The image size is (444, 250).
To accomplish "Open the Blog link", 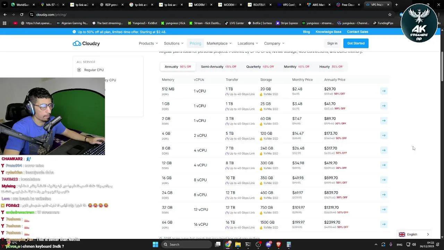I will tap(306, 32).
